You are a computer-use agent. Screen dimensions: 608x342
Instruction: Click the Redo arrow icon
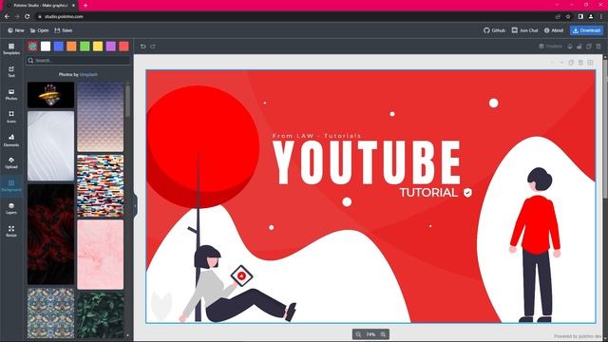click(153, 47)
